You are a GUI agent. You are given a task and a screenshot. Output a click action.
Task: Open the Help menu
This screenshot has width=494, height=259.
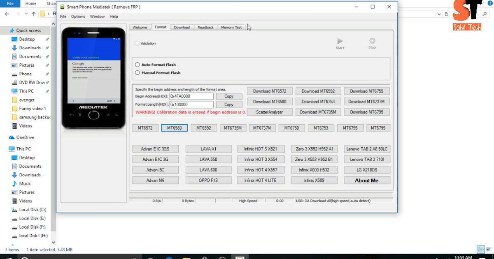coord(114,16)
